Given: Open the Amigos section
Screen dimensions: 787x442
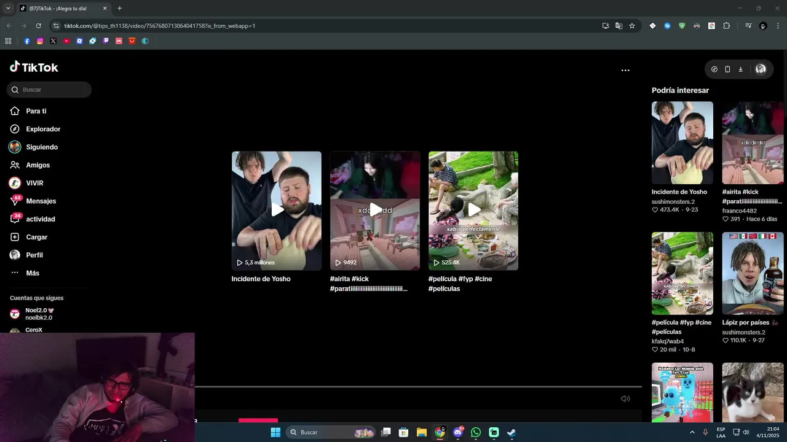Looking at the screenshot, I should tap(30, 165).
